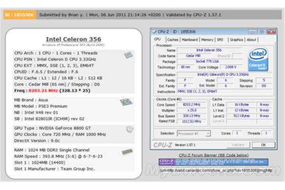Click the MB Model : P5E3 Premium line
This screenshot has width=285, height=190.
41,106
